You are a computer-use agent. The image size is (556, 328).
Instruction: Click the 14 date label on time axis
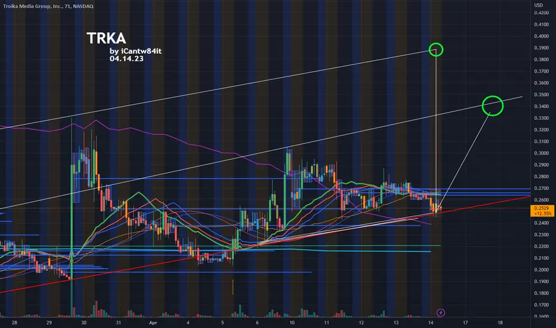point(431,323)
